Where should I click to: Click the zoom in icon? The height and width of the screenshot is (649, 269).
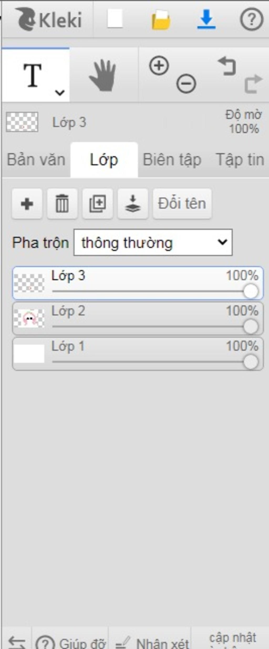point(159,65)
